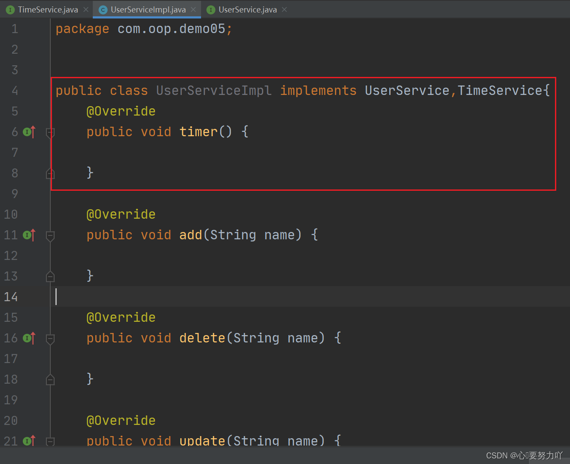
Task: Collapse the add method fold marker
Action: click(50, 236)
